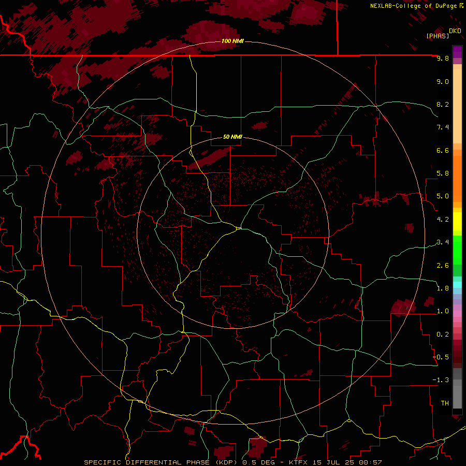This screenshot has width=466, height=466.
Task: Click the 50 NMI range ring label
Action: [x=232, y=137]
